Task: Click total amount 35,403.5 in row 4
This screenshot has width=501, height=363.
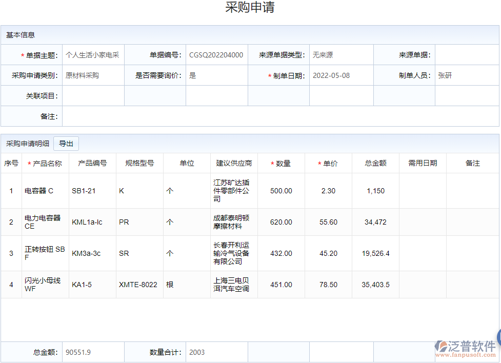Action: (x=375, y=285)
